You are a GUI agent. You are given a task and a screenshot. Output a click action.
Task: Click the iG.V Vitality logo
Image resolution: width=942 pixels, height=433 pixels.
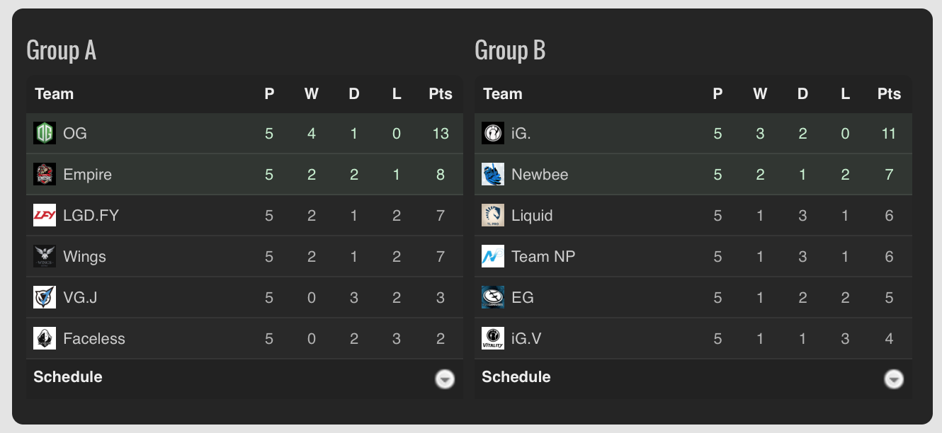coord(493,338)
